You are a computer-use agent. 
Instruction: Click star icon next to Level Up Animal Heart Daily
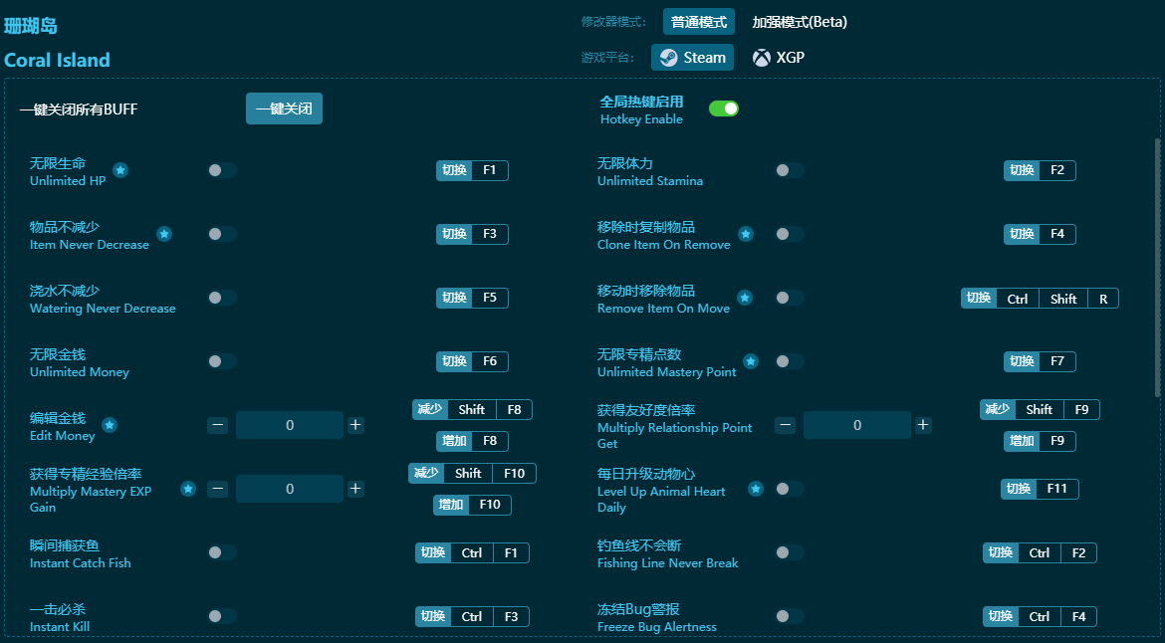[x=756, y=489]
